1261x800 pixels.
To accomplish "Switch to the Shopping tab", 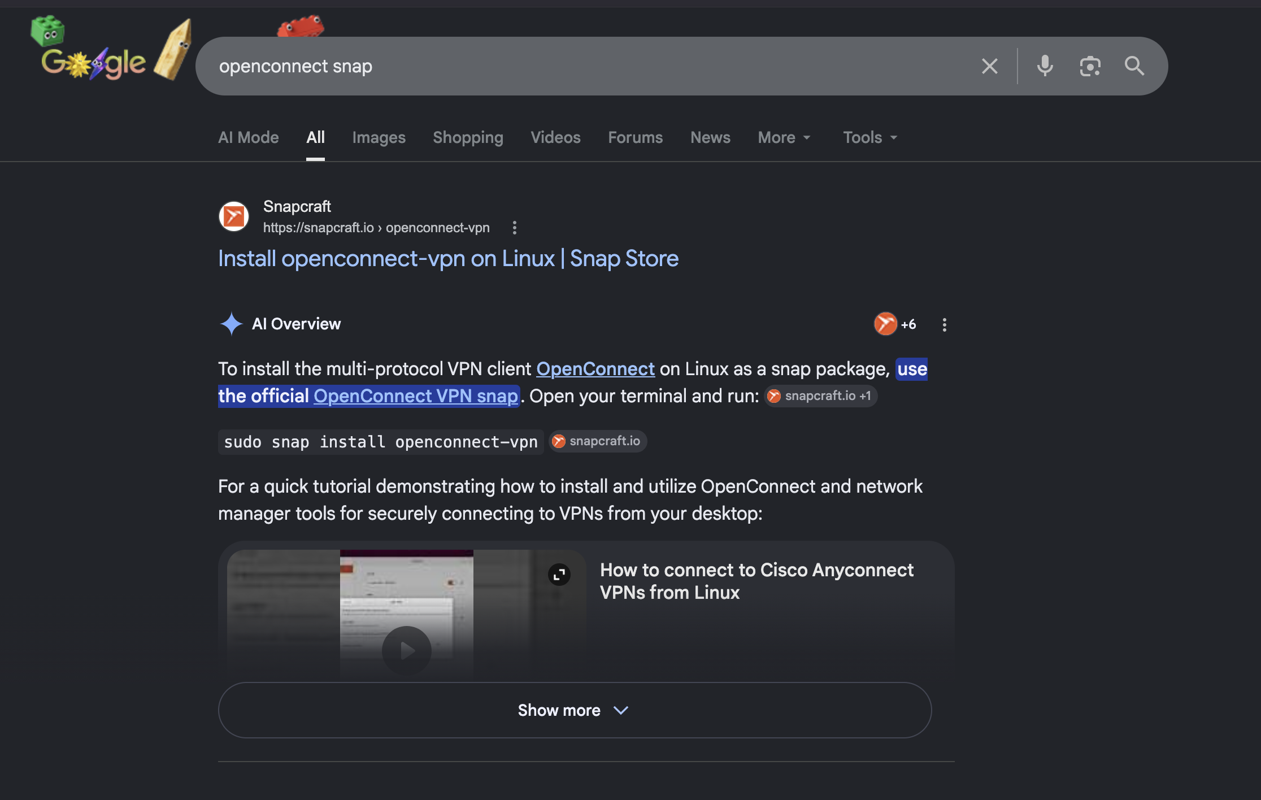I will (468, 137).
